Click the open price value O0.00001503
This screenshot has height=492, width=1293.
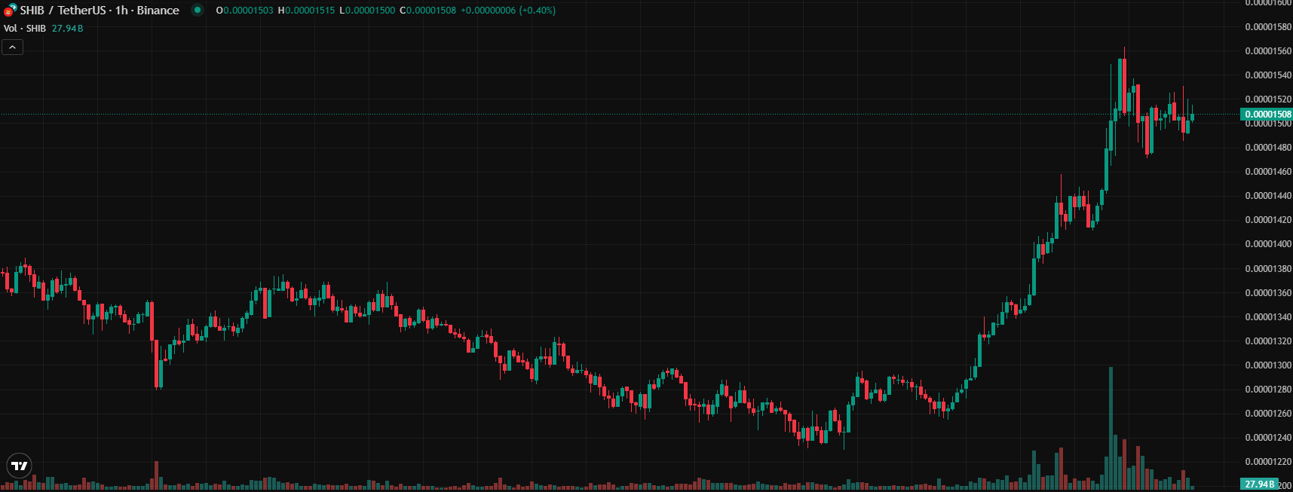pyautogui.click(x=244, y=11)
